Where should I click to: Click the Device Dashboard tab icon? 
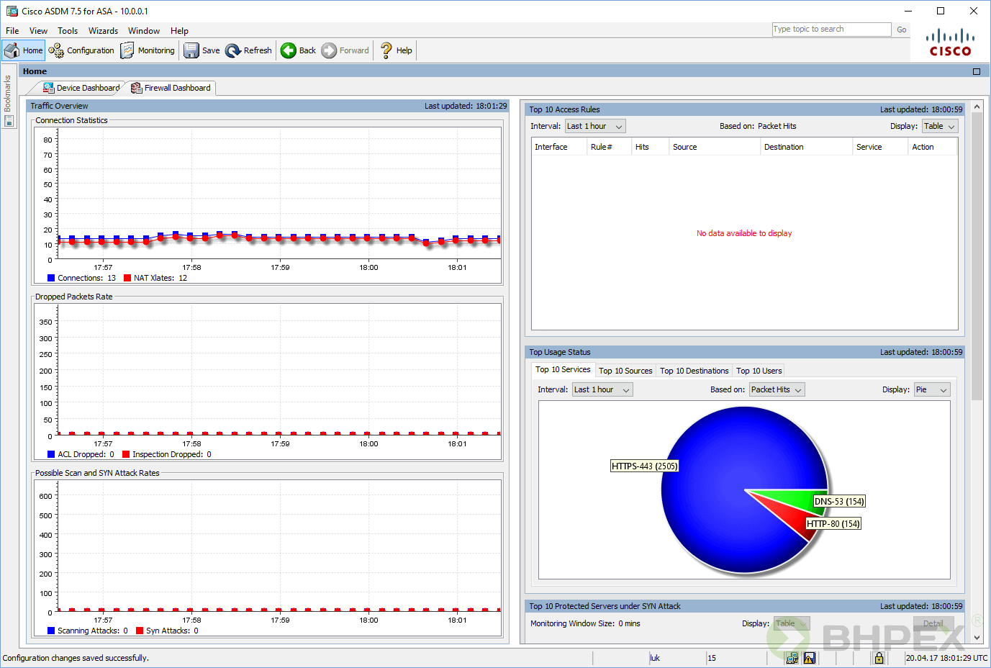pos(49,88)
